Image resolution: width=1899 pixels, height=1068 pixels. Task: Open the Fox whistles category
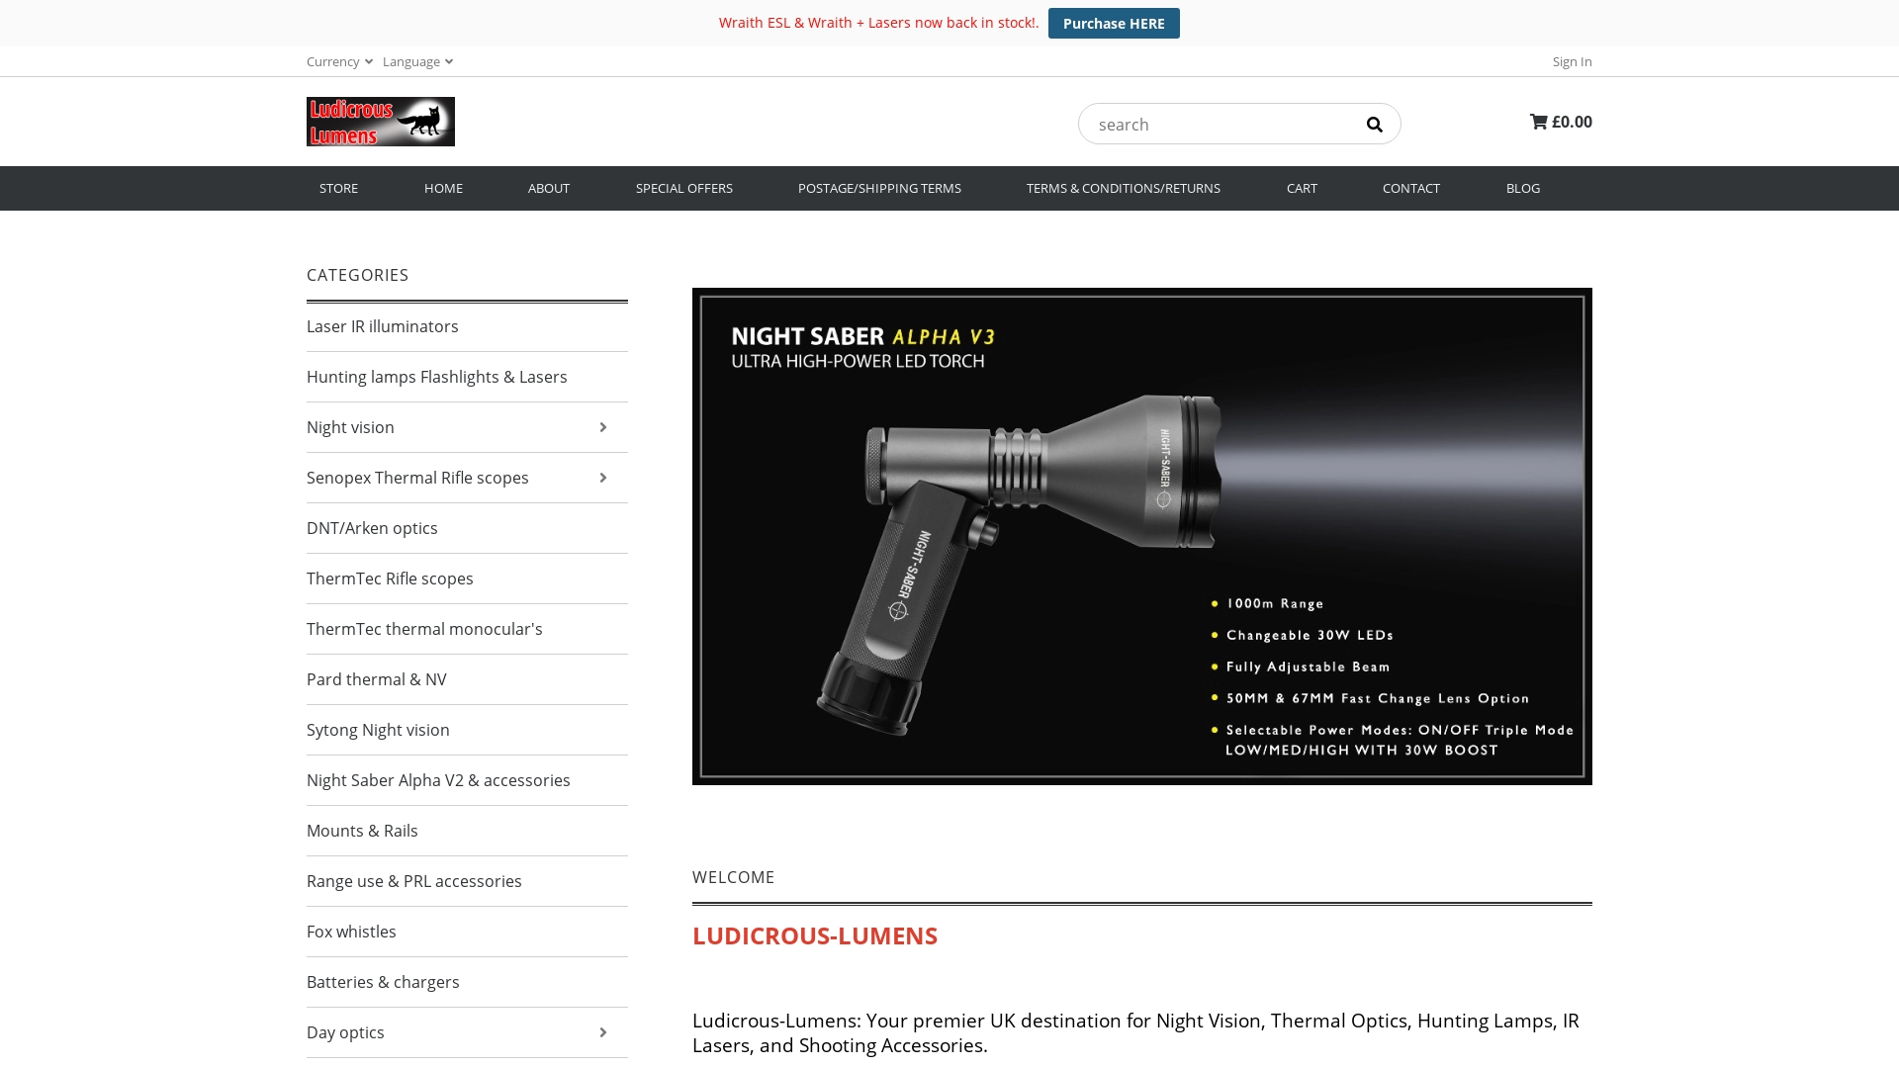(x=351, y=931)
